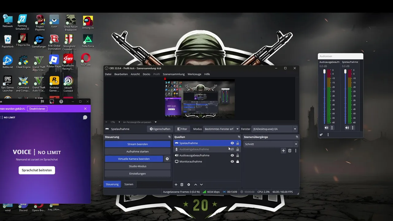Open transition options three-dot menu
This screenshot has width=393, height=221.
pos(296,151)
